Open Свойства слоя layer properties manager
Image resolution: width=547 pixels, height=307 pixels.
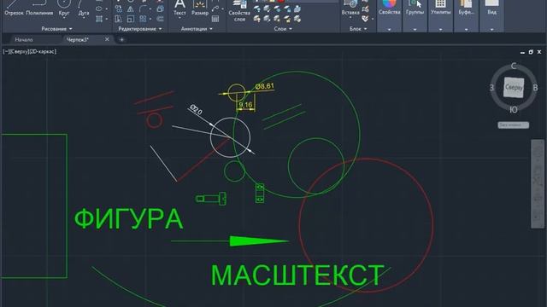(x=239, y=10)
